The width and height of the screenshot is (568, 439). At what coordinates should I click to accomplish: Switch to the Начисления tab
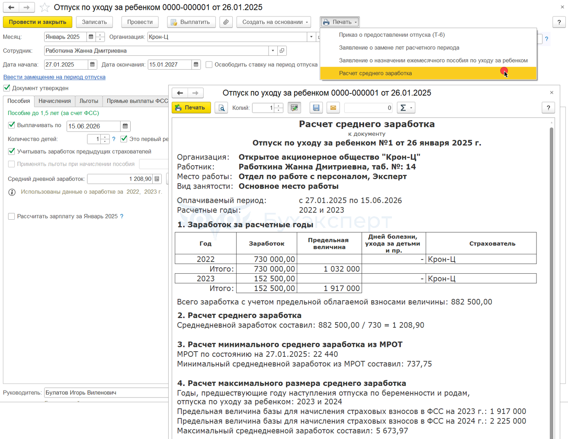55,101
